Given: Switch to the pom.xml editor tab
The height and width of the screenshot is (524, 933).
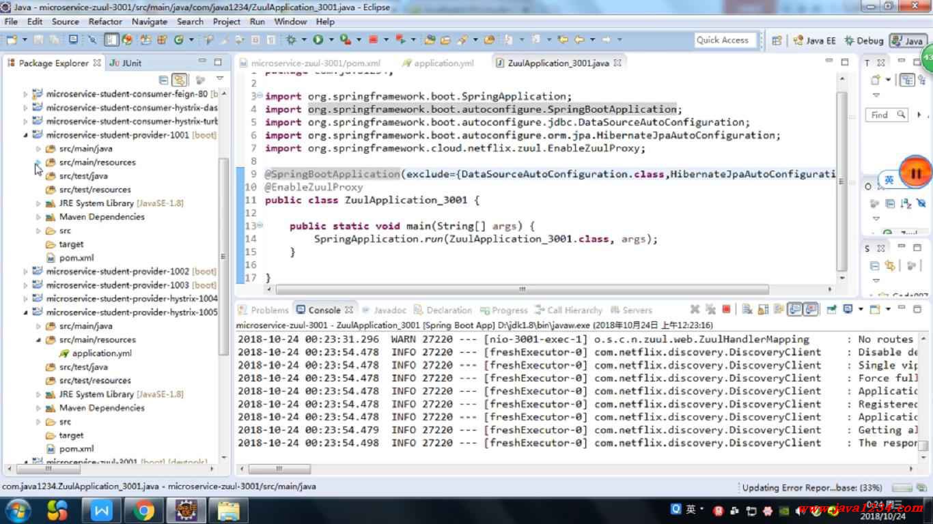Looking at the screenshot, I should pos(311,63).
